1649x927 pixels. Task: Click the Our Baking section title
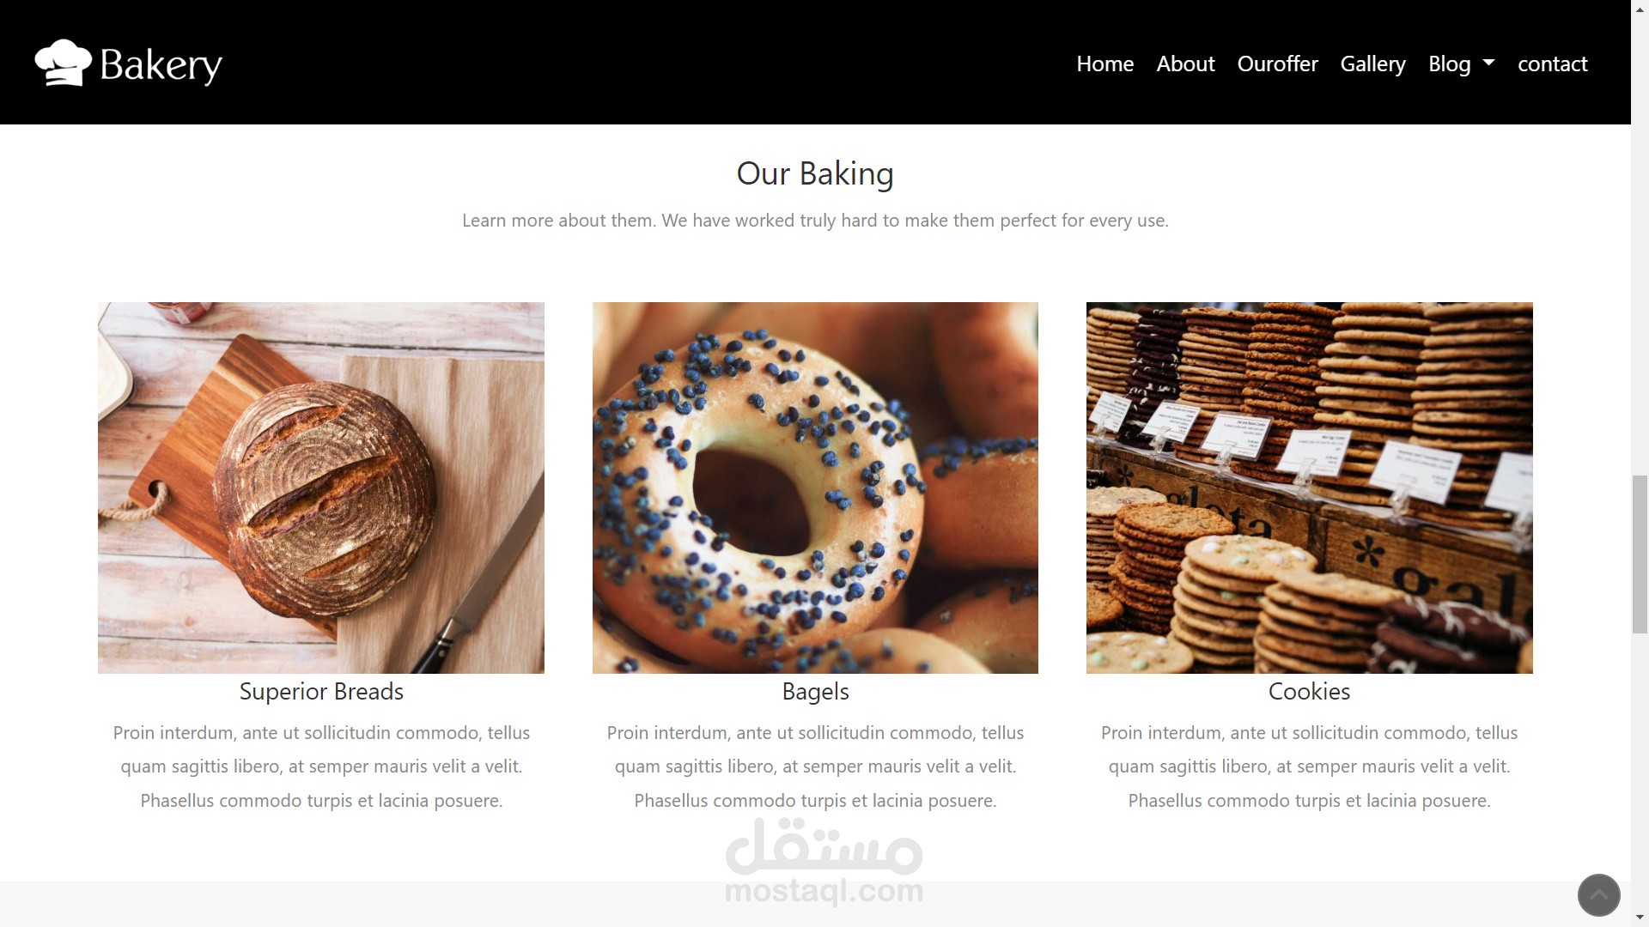[815, 173]
